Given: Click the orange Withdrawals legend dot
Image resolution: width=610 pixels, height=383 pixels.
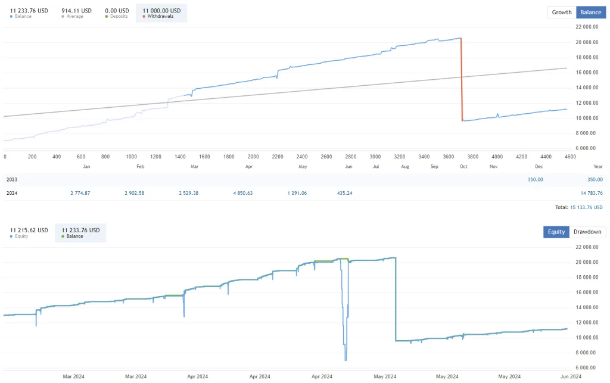Looking at the screenshot, I should (144, 17).
